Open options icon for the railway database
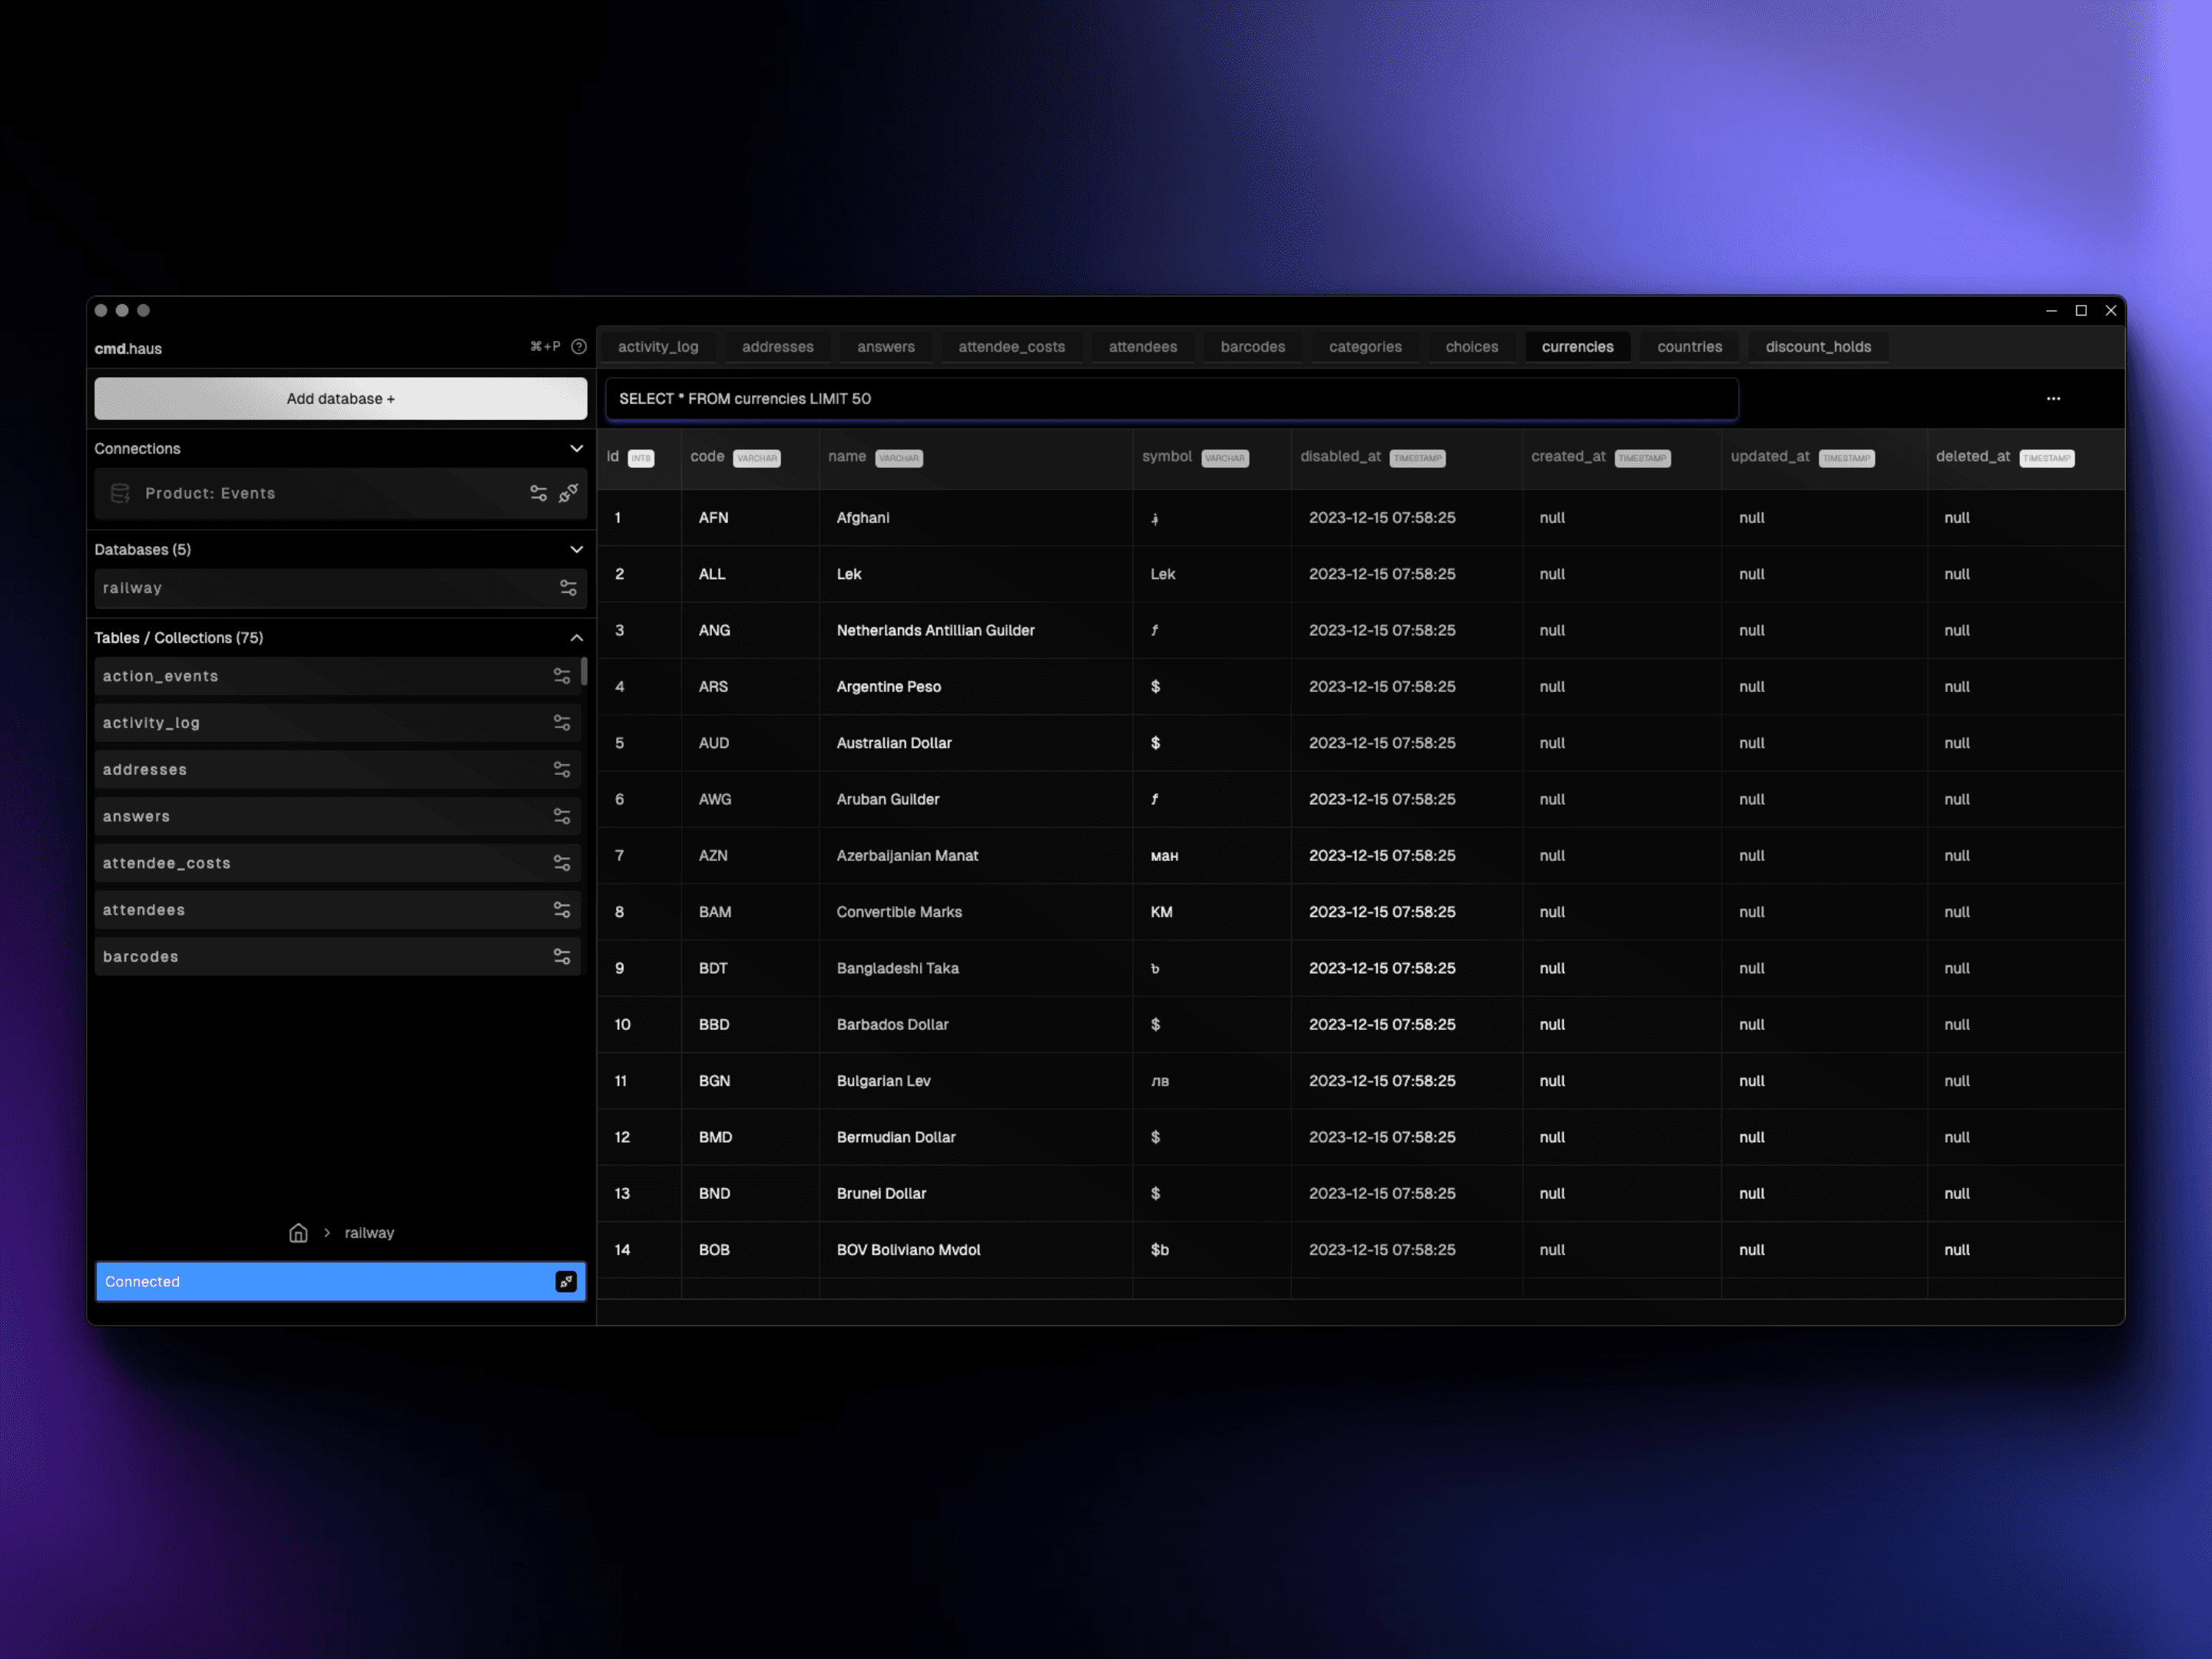This screenshot has height=1659, width=2212. pos(568,587)
